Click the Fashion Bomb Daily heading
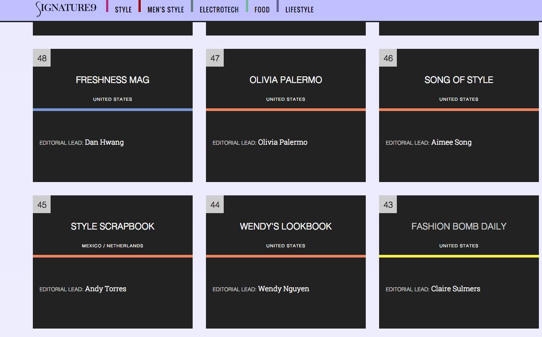This screenshot has height=337, width=542. click(459, 226)
